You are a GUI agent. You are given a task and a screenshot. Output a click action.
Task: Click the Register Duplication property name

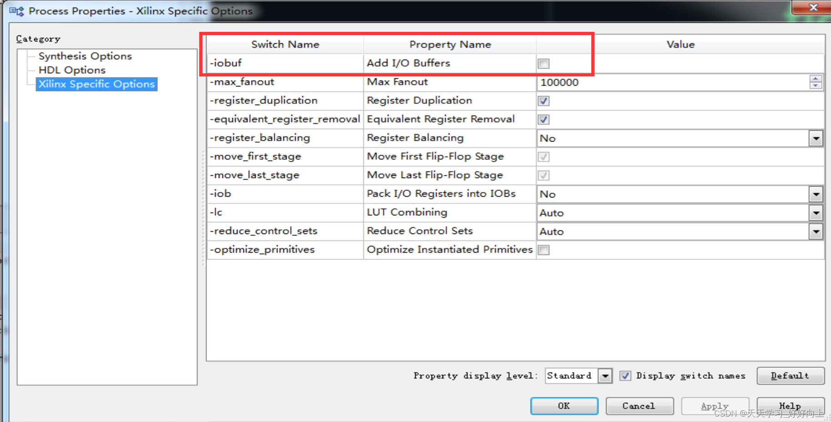point(419,101)
